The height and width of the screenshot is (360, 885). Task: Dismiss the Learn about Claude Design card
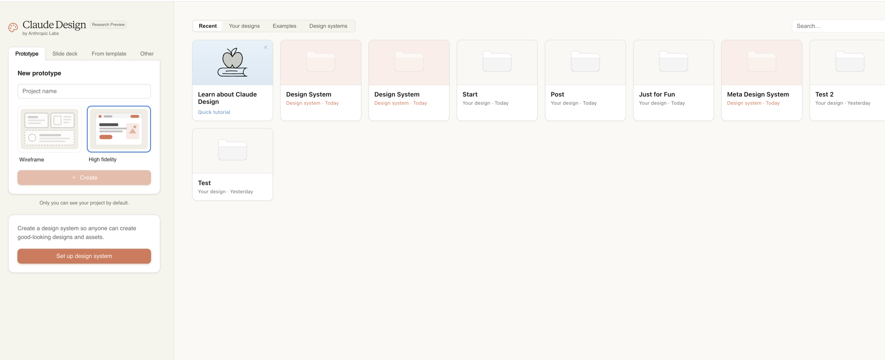coord(265,47)
